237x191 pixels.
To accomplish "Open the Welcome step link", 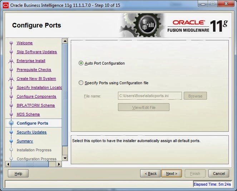I will (x=25, y=43).
